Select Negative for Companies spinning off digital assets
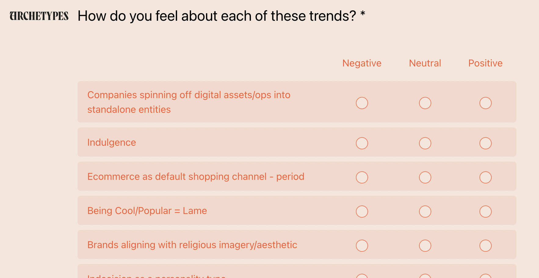The height and width of the screenshot is (278, 539). tap(362, 103)
